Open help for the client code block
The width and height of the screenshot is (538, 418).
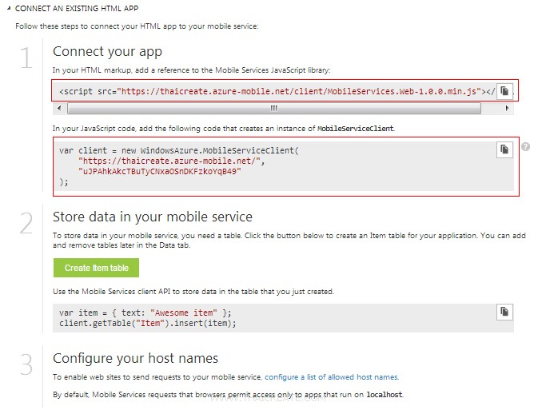pyautogui.click(x=525, y=147)
